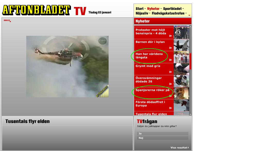Play icon on 'Första dödsoffret i Europa' item
280x151 pixels.
pos(170,108)
